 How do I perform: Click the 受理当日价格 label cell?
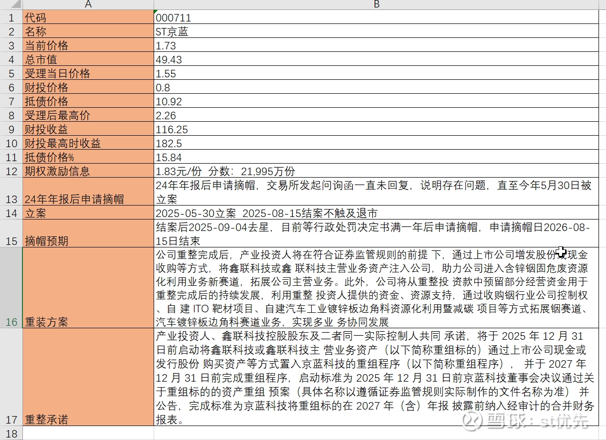click(x=88, y=73)
